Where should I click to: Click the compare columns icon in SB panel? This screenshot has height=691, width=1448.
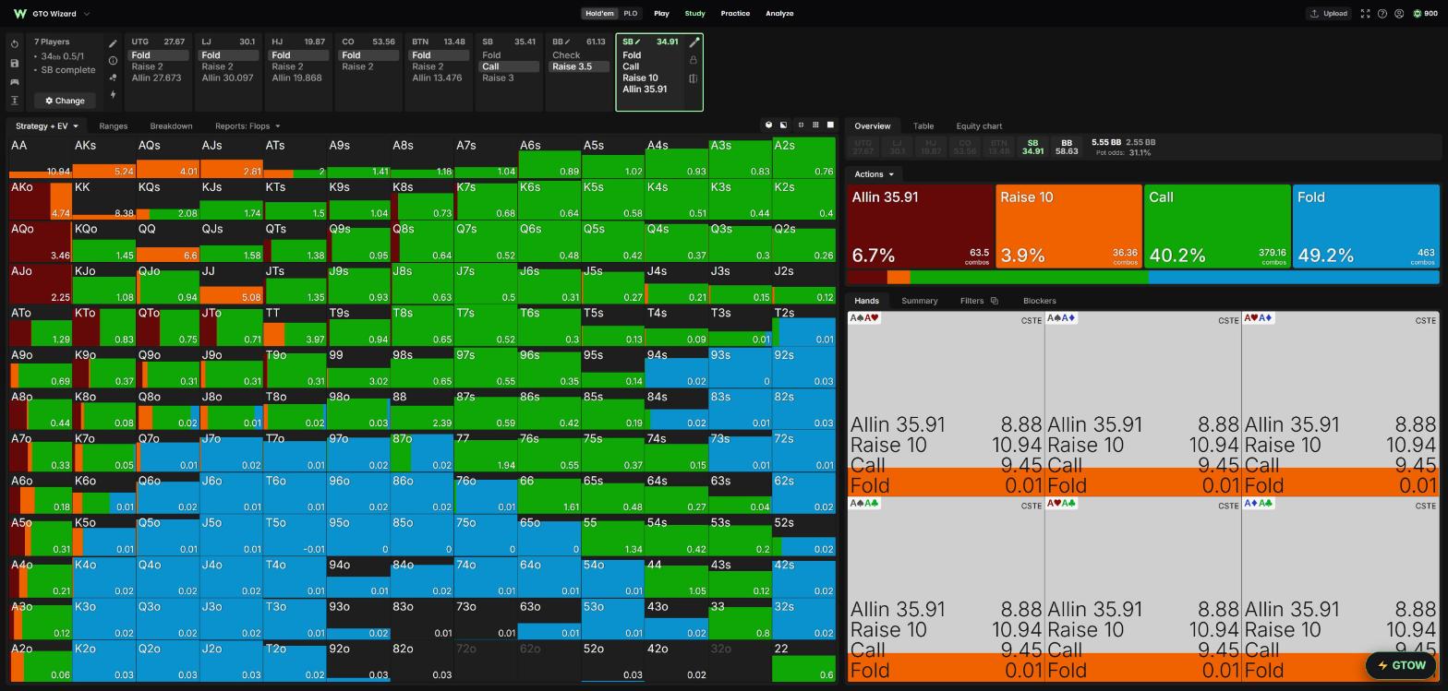click(694, 78)
